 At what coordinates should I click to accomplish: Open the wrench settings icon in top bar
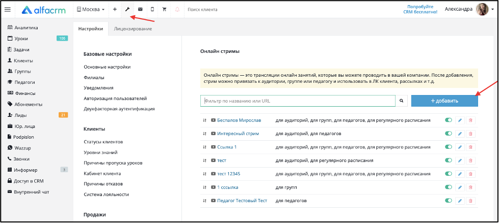point(127,9)
